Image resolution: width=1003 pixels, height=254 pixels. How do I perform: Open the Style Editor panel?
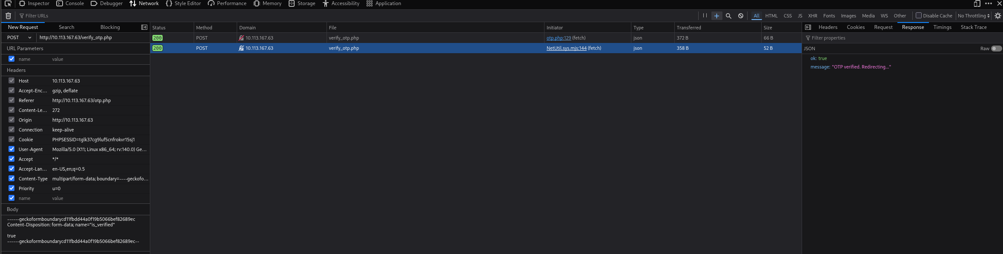183,3
